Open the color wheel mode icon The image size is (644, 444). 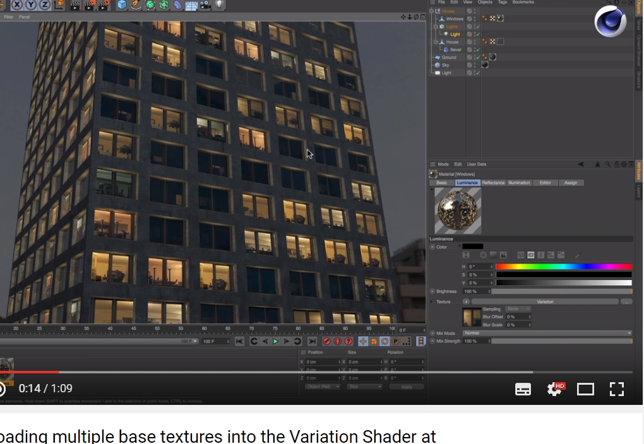tap(484, 255)
